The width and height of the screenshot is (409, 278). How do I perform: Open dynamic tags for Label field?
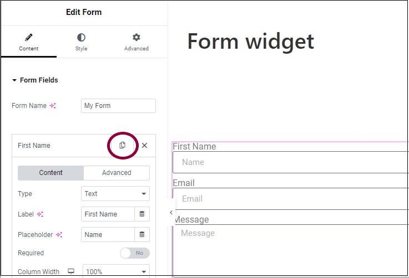tap(142, 214)
